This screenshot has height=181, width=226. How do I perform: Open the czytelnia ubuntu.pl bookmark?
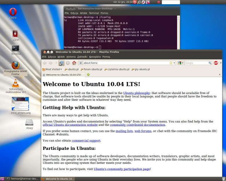click(117, 69)
